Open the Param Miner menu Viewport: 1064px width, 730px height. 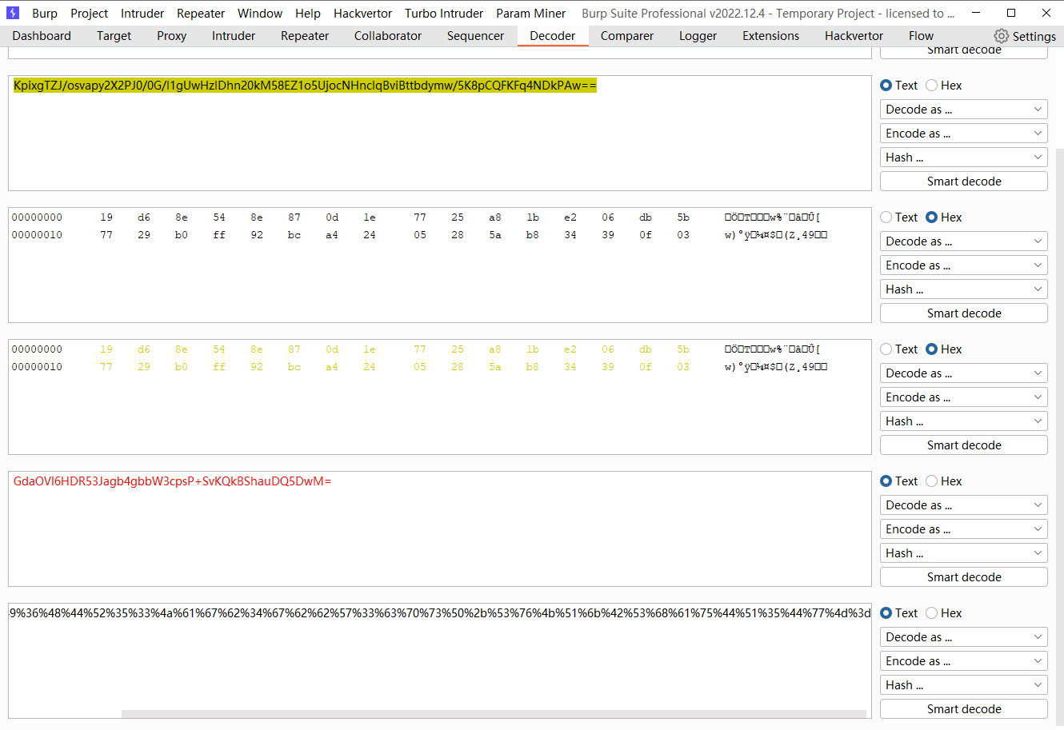point(530,14)
